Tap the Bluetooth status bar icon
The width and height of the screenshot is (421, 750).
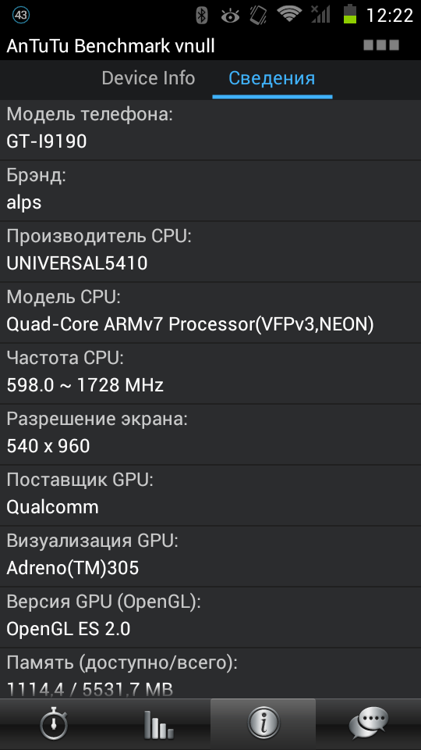[202, 16]
